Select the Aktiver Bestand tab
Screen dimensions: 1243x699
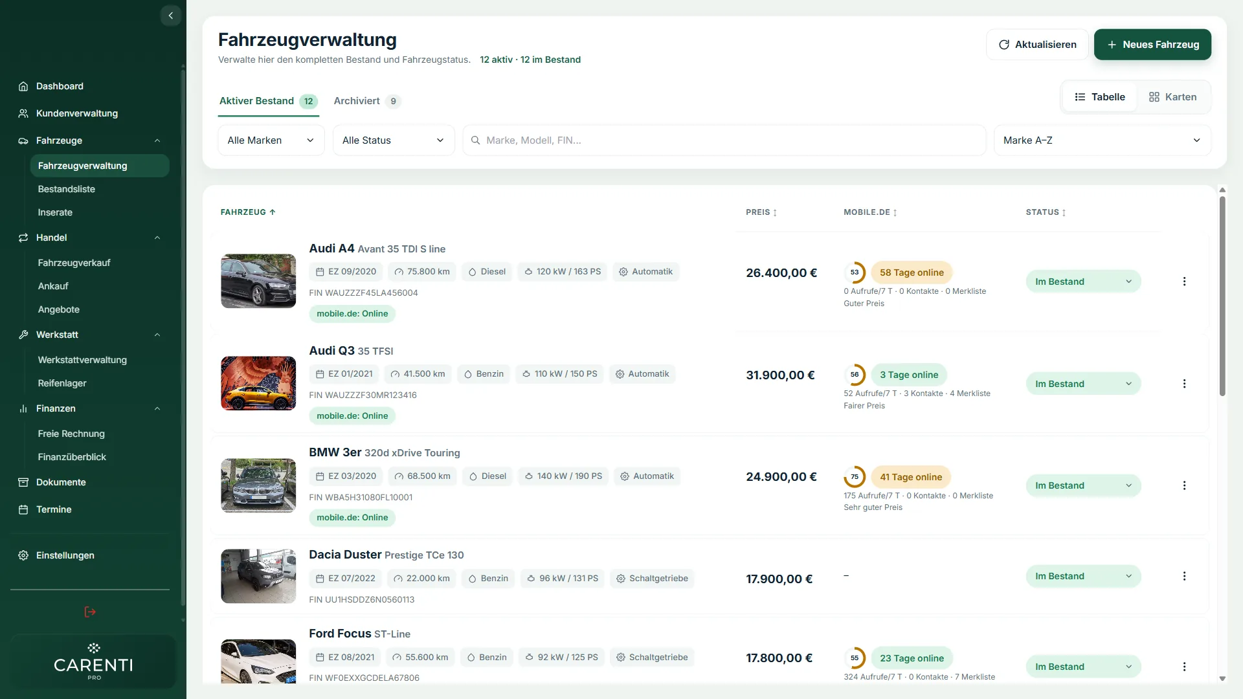click(x=268, y=101)
